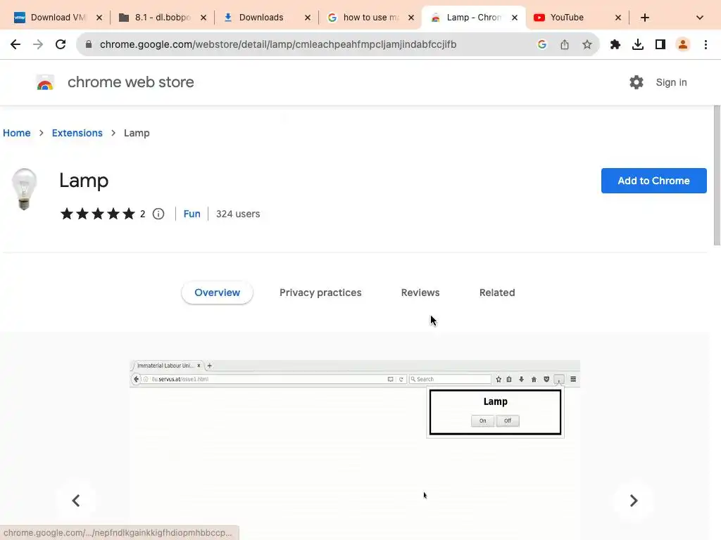Open web store settings gear
The height and width of the screenshot is (540, 721).
pos(637,83)
